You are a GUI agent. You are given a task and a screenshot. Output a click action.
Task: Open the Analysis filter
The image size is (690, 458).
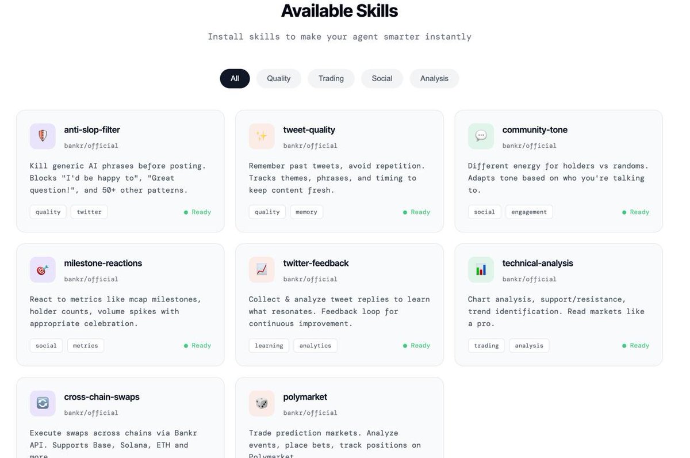(434, 78)
